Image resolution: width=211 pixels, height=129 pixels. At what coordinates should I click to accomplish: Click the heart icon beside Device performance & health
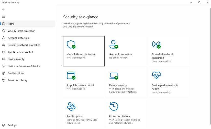point(4,66)
